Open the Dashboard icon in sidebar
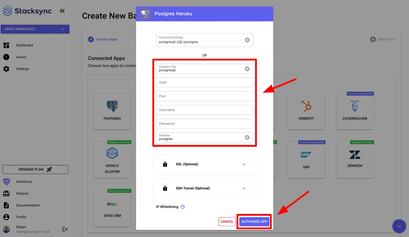Image resolution: width=409 pixels, height=237 pixels. (6, 45)
